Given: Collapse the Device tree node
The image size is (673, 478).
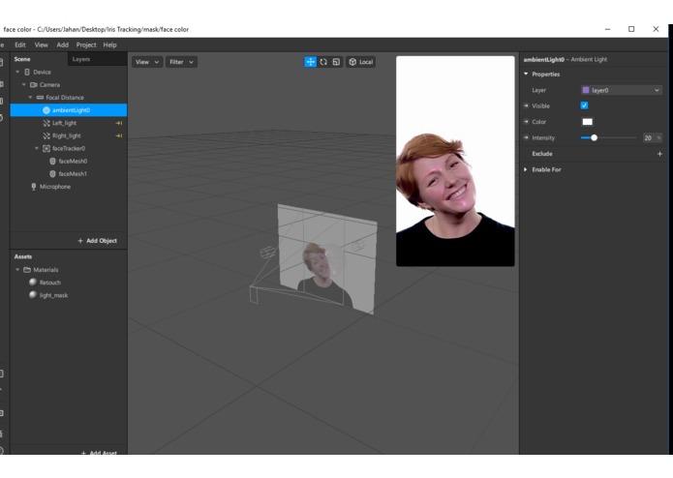Looking at the screenshot, I should click(17, 72).
